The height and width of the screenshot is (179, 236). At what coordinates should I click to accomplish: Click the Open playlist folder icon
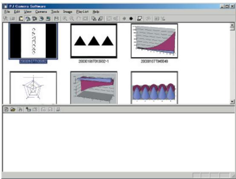13,109
